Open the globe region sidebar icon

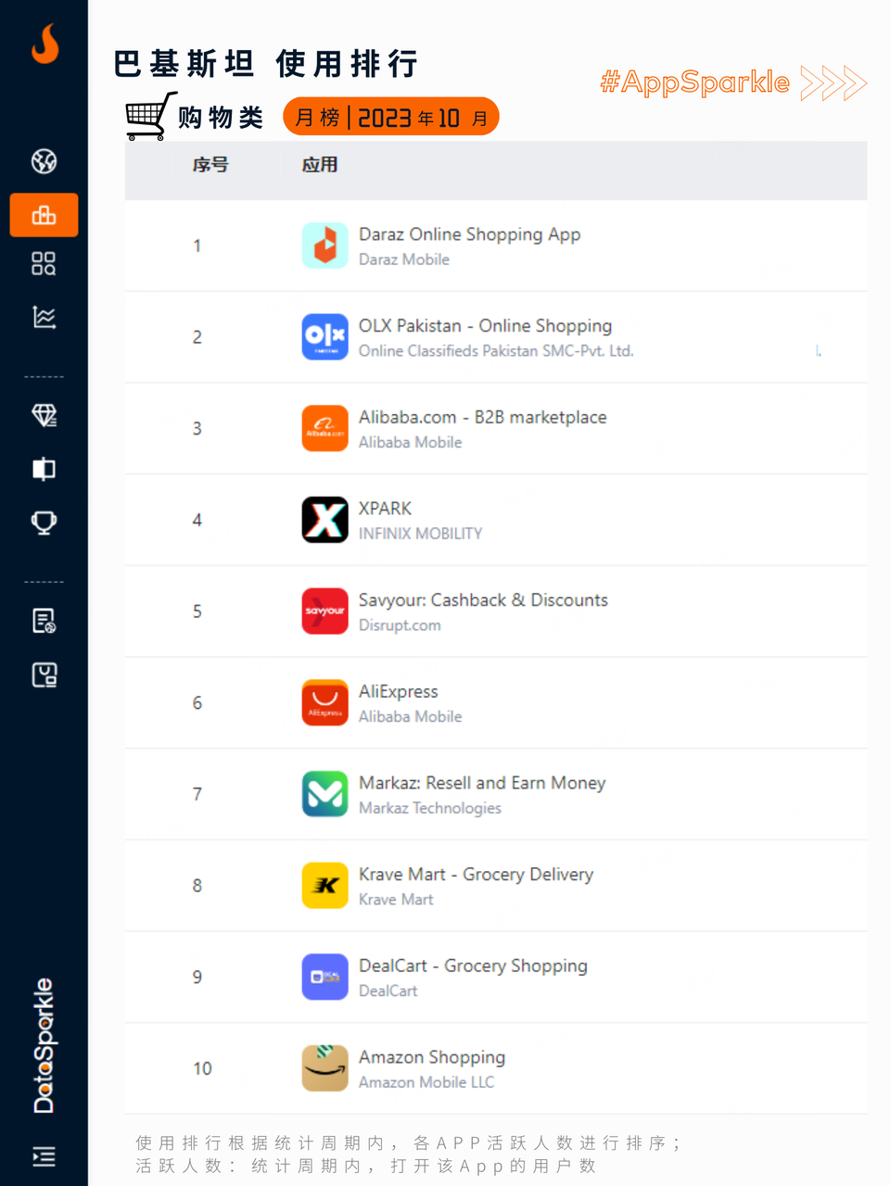tap(44, 161)
